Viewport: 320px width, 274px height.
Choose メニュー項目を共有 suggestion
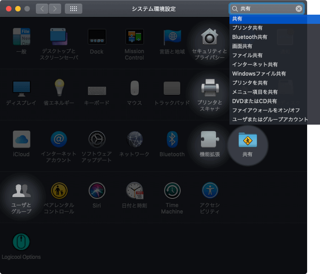pyautogui.click(x=274, y=92)
